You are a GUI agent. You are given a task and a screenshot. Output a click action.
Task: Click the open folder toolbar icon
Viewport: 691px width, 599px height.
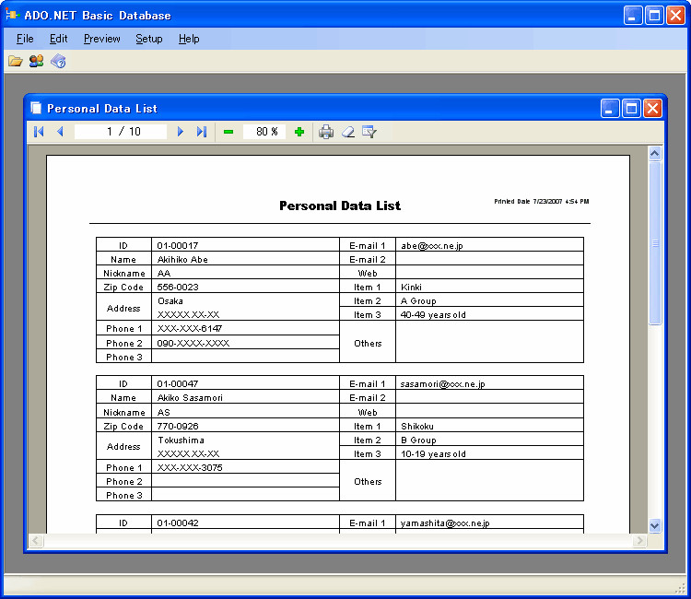click(15, 62)
